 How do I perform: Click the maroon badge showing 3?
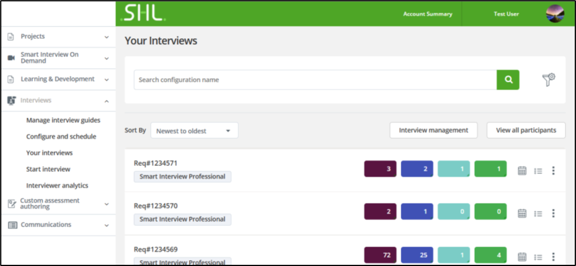pyautogui.click(x=380, y=169)
